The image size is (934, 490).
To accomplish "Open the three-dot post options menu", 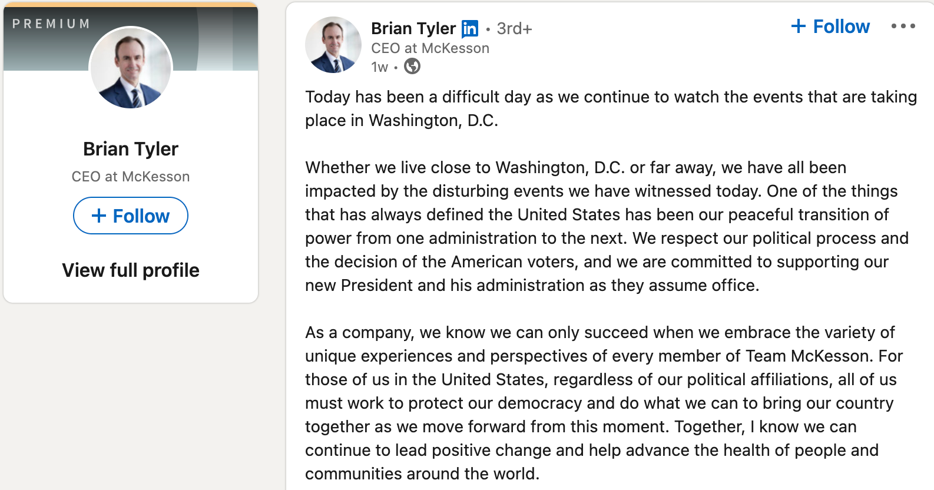I will pos(903,26).
